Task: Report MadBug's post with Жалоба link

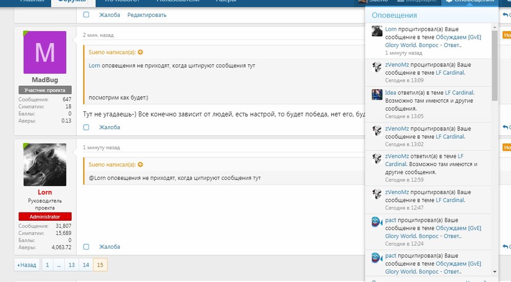Action: pyautogui.click(x=109, y=127)
